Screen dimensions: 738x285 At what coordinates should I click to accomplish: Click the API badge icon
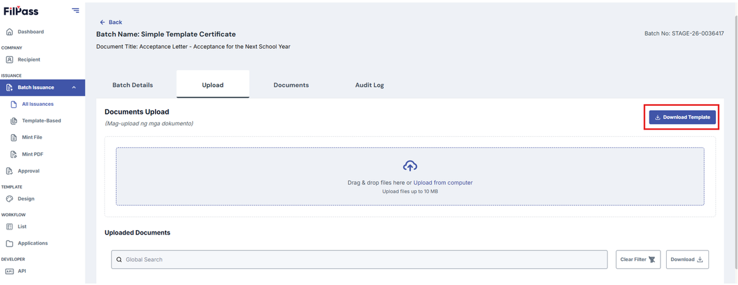[9, 271]
